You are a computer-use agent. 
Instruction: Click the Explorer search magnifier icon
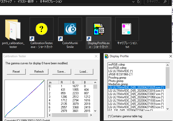165,2
